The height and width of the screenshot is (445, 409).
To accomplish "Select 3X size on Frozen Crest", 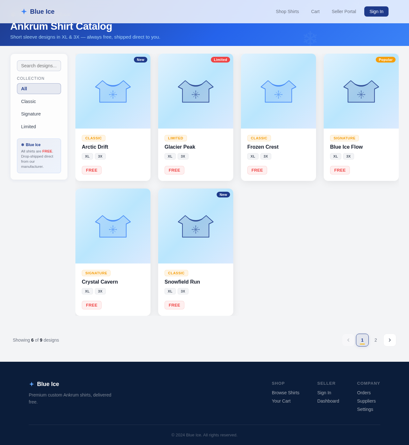I will 266,156.
